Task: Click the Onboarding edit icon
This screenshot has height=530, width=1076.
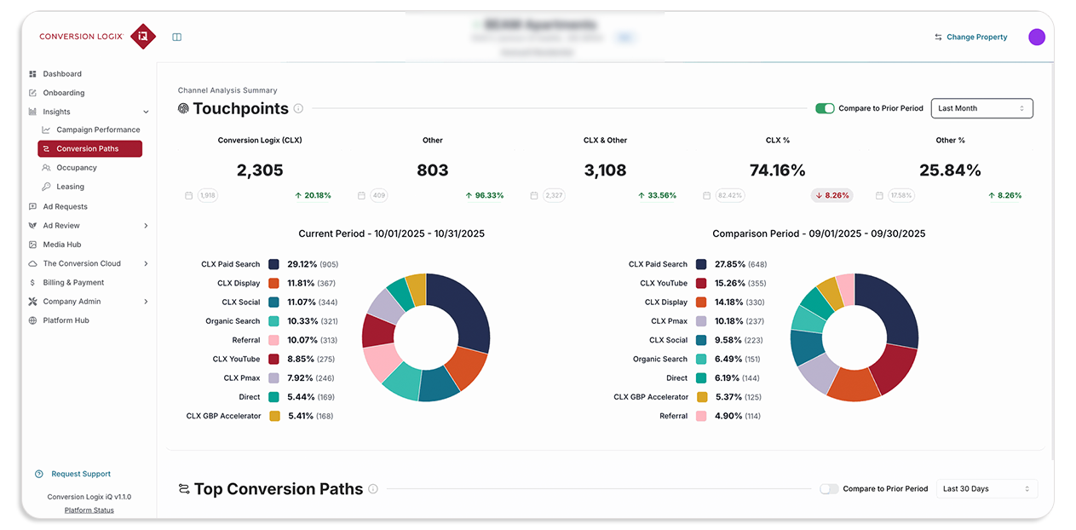Action: 32,93
